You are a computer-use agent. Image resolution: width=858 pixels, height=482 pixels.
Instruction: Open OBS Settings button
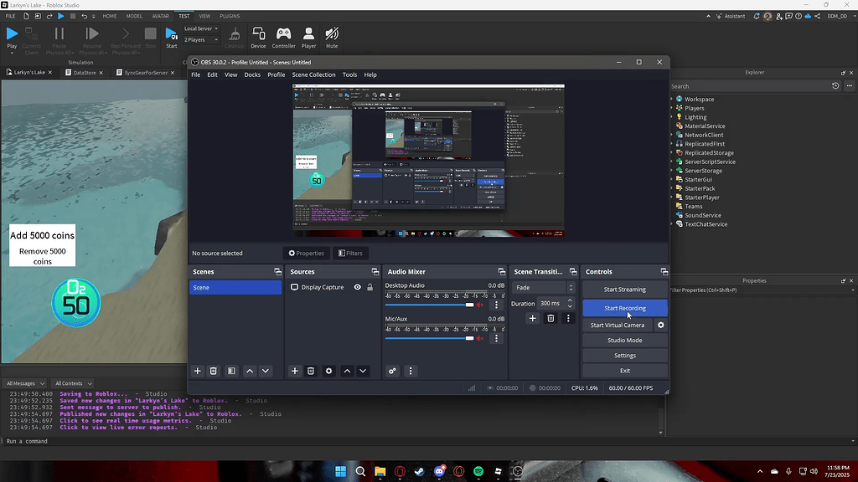[x=625, y=355]
